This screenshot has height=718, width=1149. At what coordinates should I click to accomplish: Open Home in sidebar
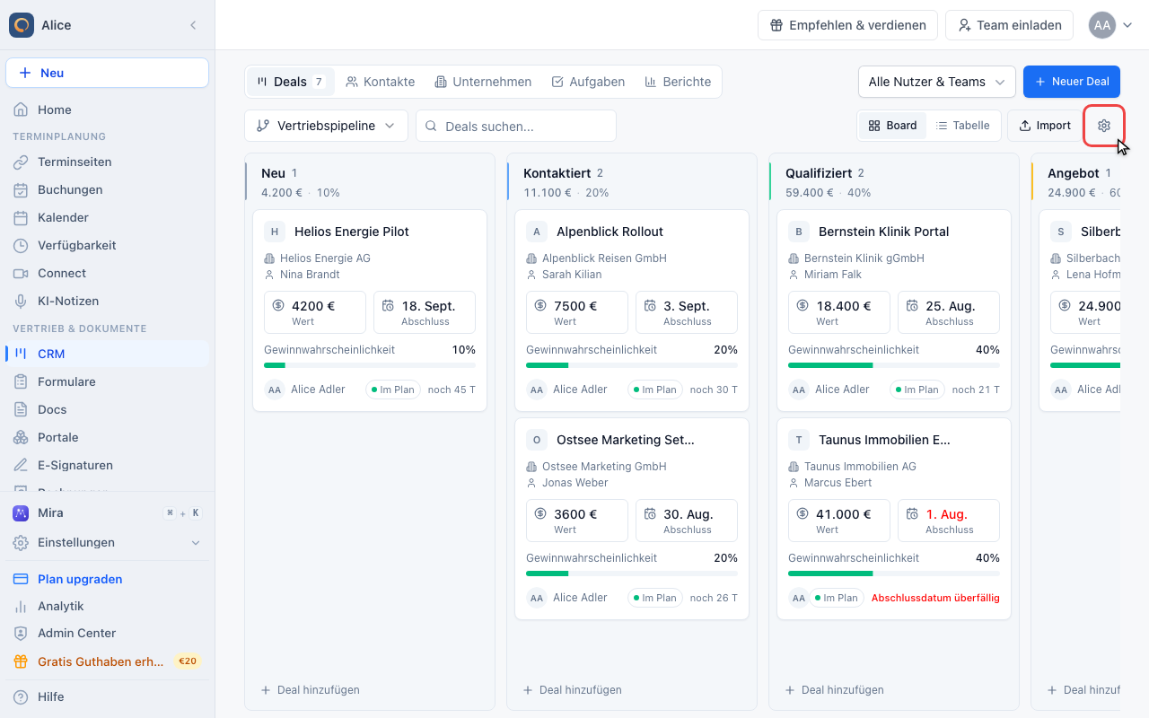click(x=108, y=109)
